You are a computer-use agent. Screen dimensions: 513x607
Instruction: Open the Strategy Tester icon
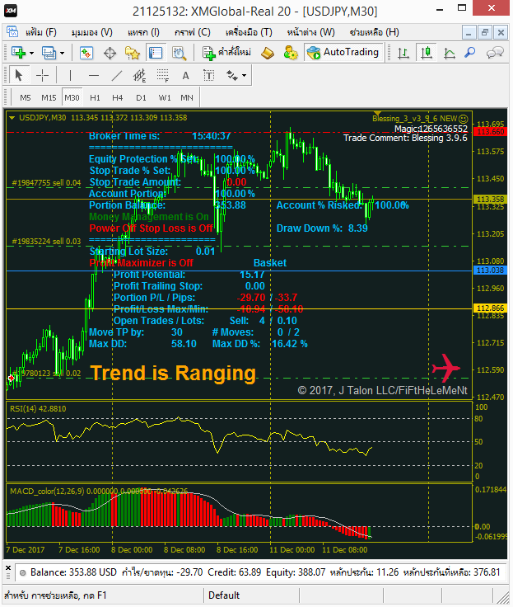click(x=180, y=53)
